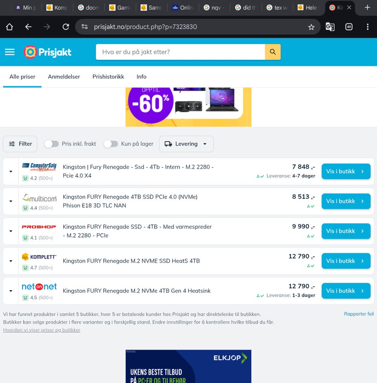This screenshot has height=383, width=377.
Task: Switch to the Anmeldelser tab
Action: pyautogui.click(x=64, y=77)
